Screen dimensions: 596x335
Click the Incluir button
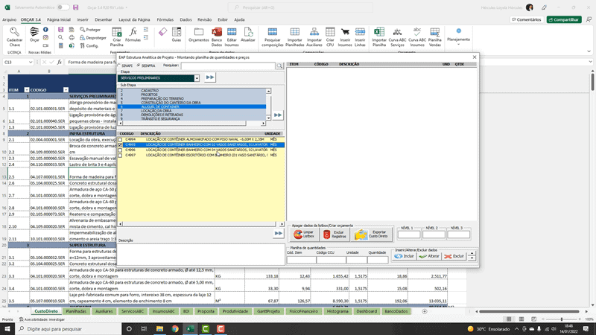coord(404,256)
